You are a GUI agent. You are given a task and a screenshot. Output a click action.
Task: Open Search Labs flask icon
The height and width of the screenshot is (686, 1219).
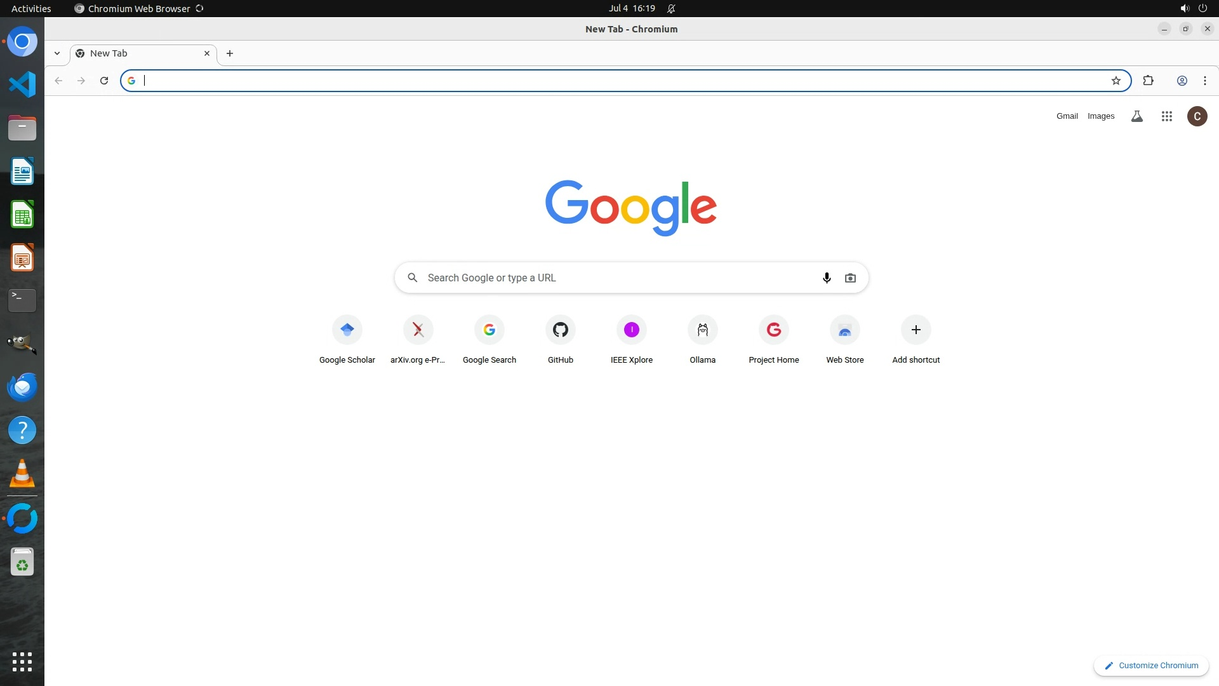tap(1136, 116)
